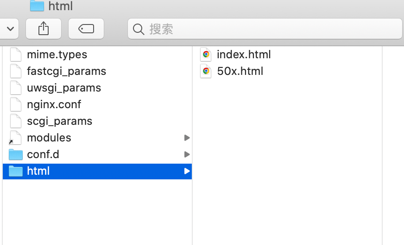Select the index.html file name
The image size is (404, 245).
click(244, 55)
